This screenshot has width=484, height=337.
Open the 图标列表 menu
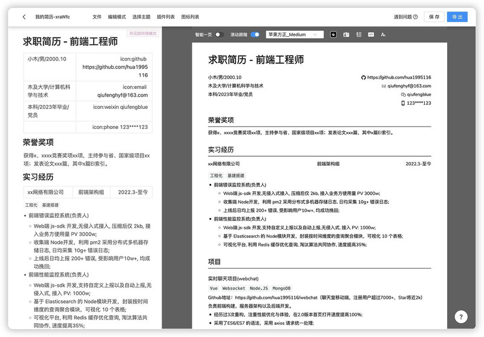click(x=190, y=17)
